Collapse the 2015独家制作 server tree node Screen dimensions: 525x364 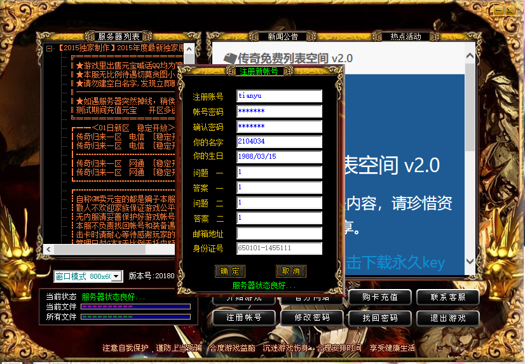(x=48, y=48)
